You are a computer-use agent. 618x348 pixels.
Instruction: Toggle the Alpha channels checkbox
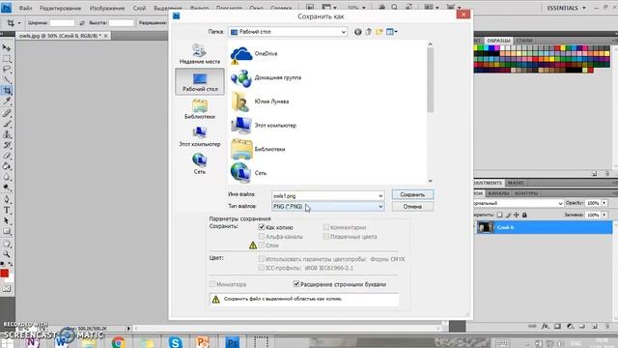click(262, 236)
